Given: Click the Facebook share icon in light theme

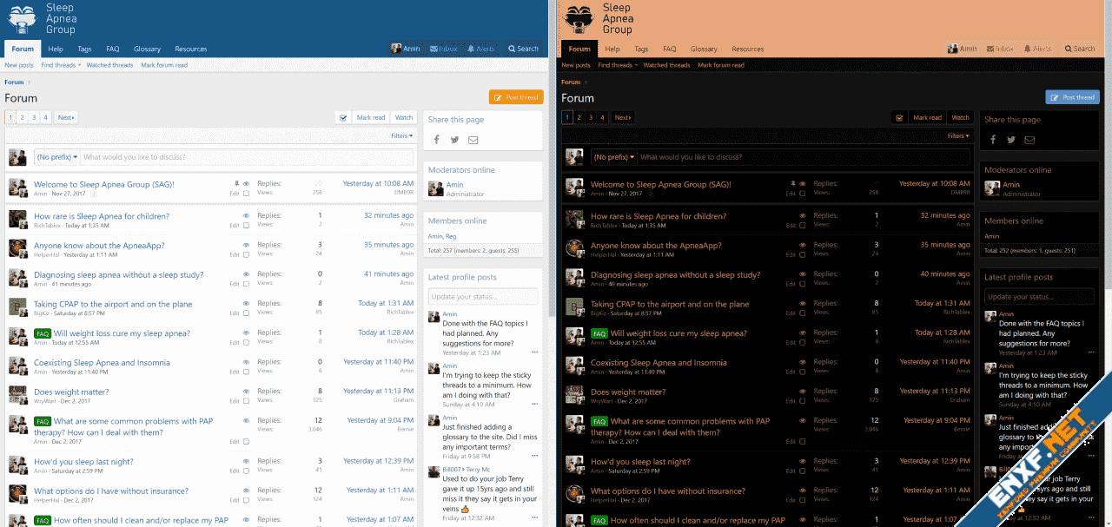Looking at the screenshot, I should [436, 140].
